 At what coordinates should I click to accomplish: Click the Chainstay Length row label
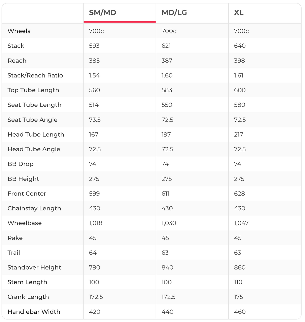point(34,209)
